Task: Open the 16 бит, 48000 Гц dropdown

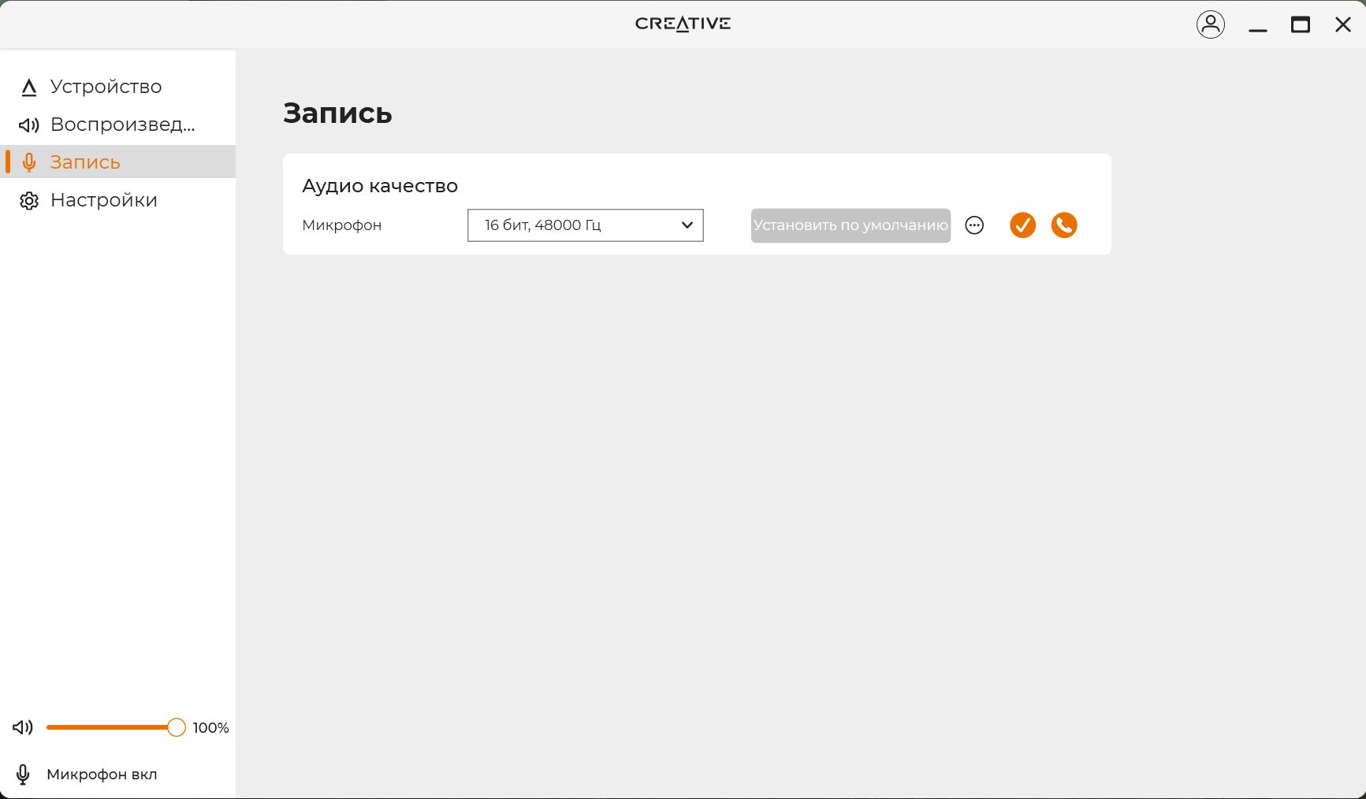Action: coord(585,225)
